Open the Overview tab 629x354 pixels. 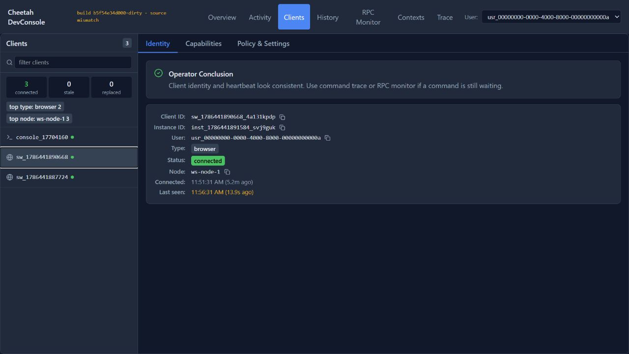point(222,17)
